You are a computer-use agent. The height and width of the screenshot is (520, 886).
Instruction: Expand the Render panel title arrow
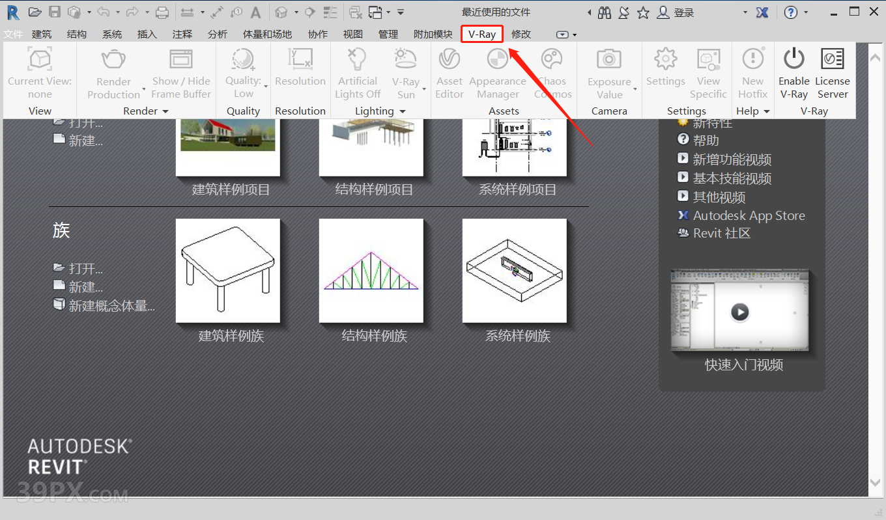point(165,112)
